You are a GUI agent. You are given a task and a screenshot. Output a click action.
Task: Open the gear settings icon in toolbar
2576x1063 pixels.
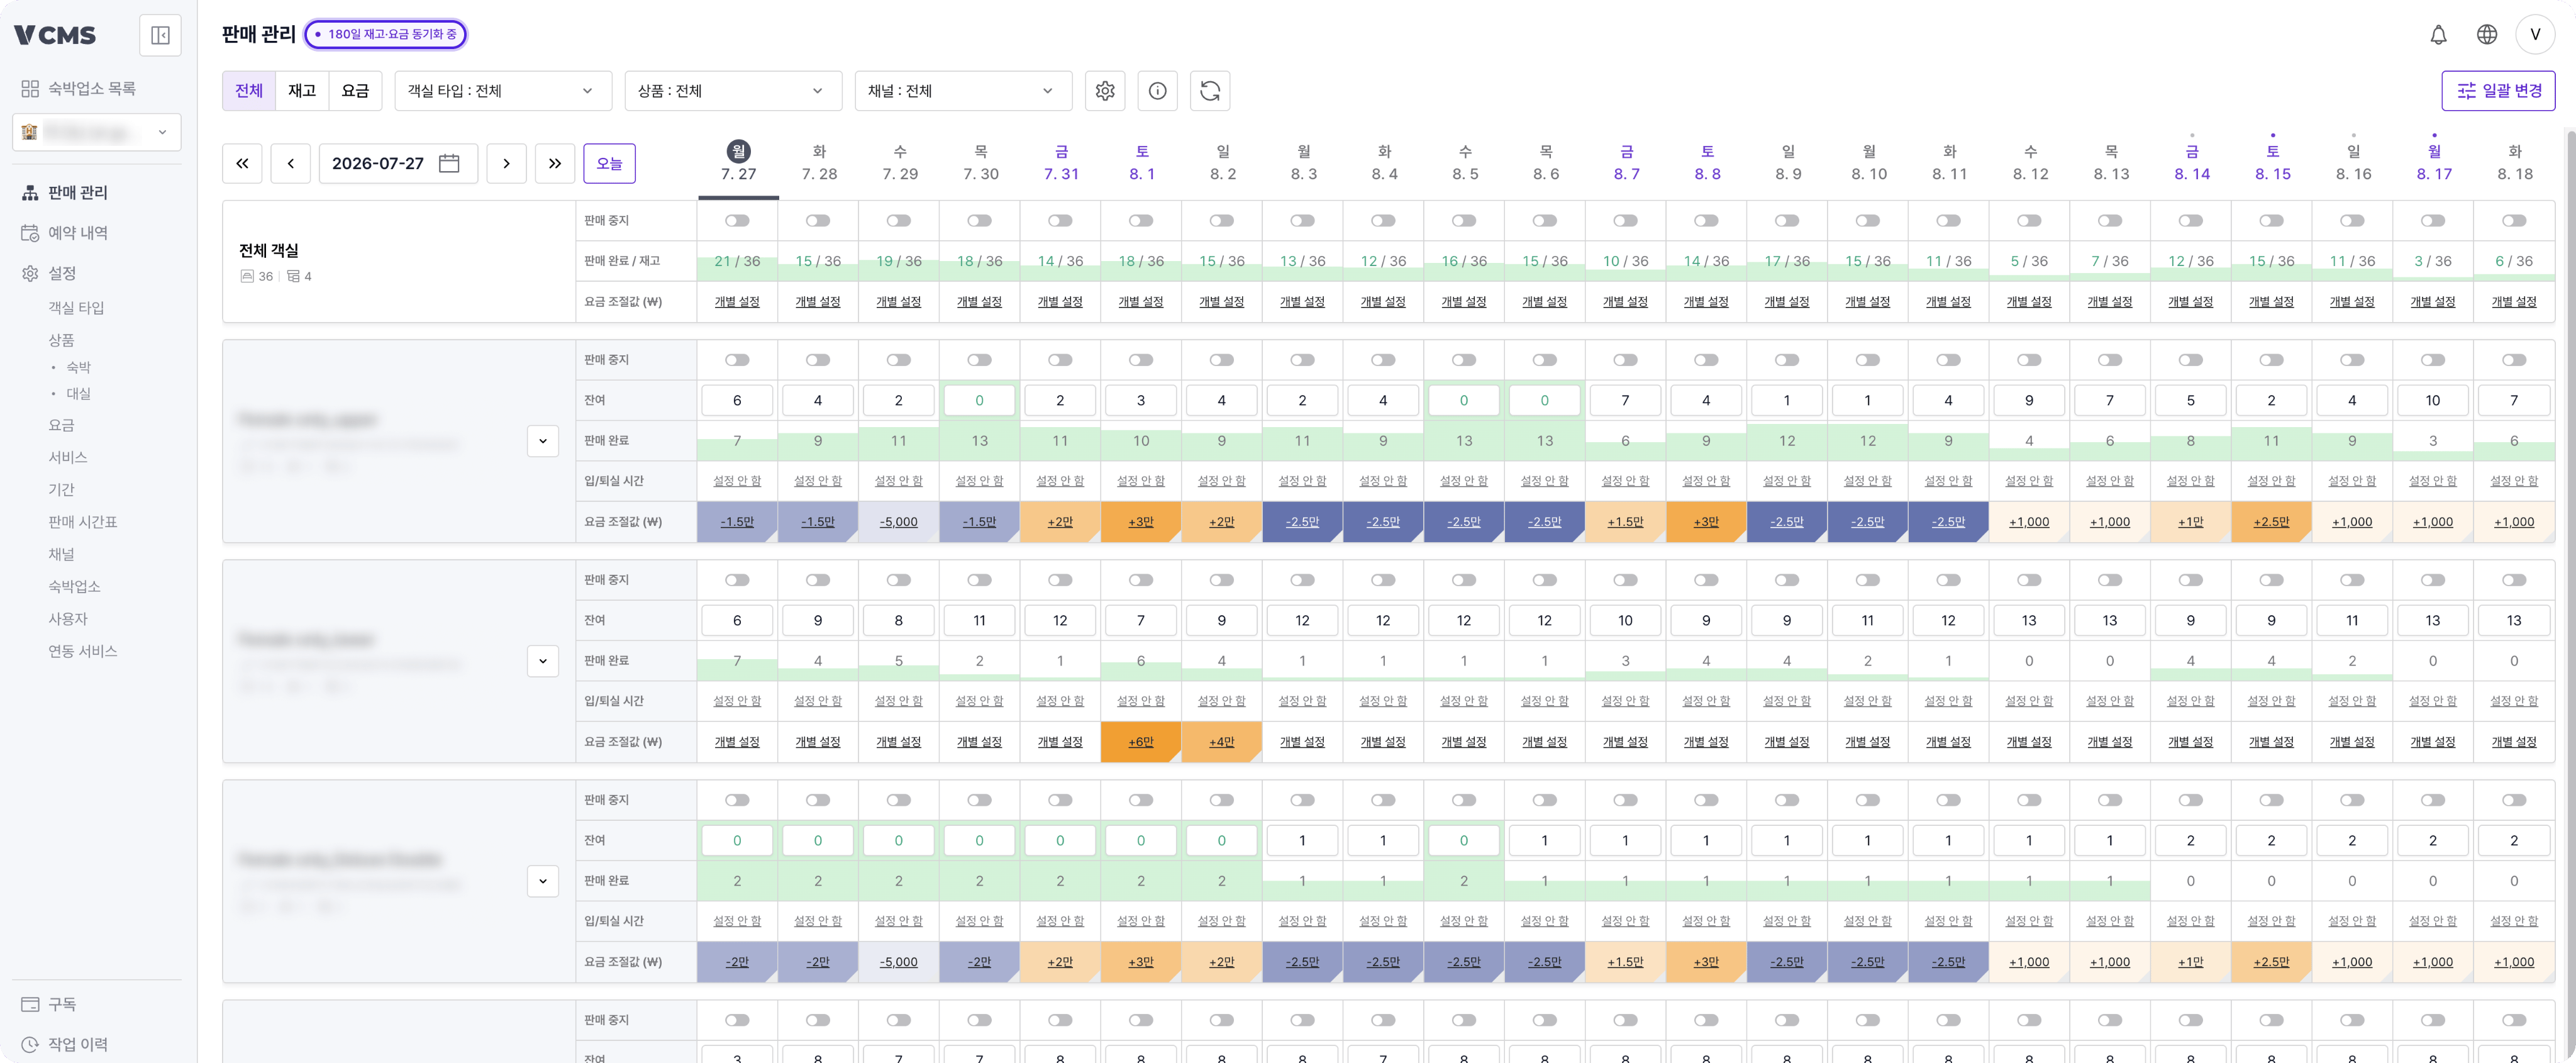click(x=1105, y=91)
